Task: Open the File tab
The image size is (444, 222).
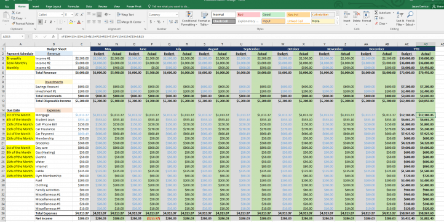Action: coord(7,6)
